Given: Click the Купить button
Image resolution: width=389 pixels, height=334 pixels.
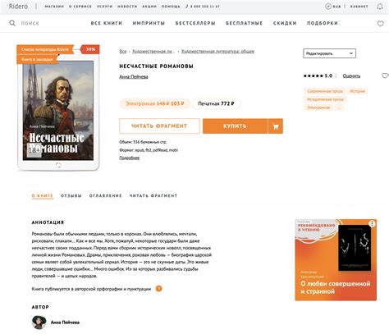Looking at the screenshot, I should click(x=235, y=126).
